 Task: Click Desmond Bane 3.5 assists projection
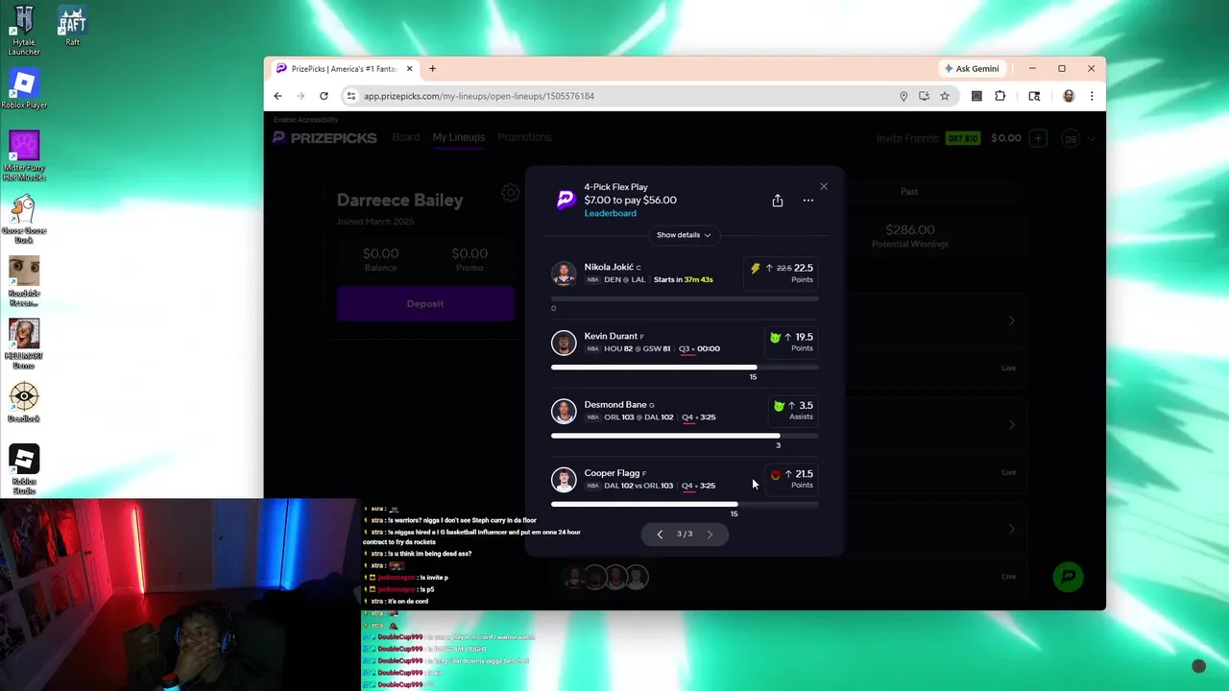coord(793,410)
